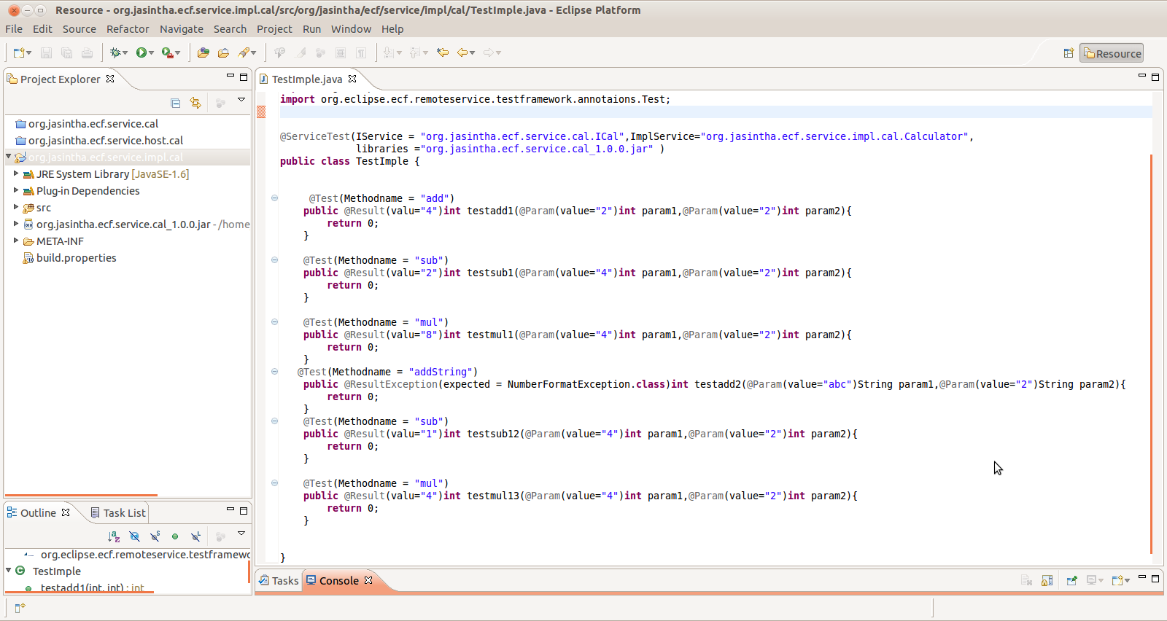Screen dimensions: 1167x621
Task: Toggle Hide Non-Public Members in Outline
Action: pyautogui.click(x=175, y=536)
